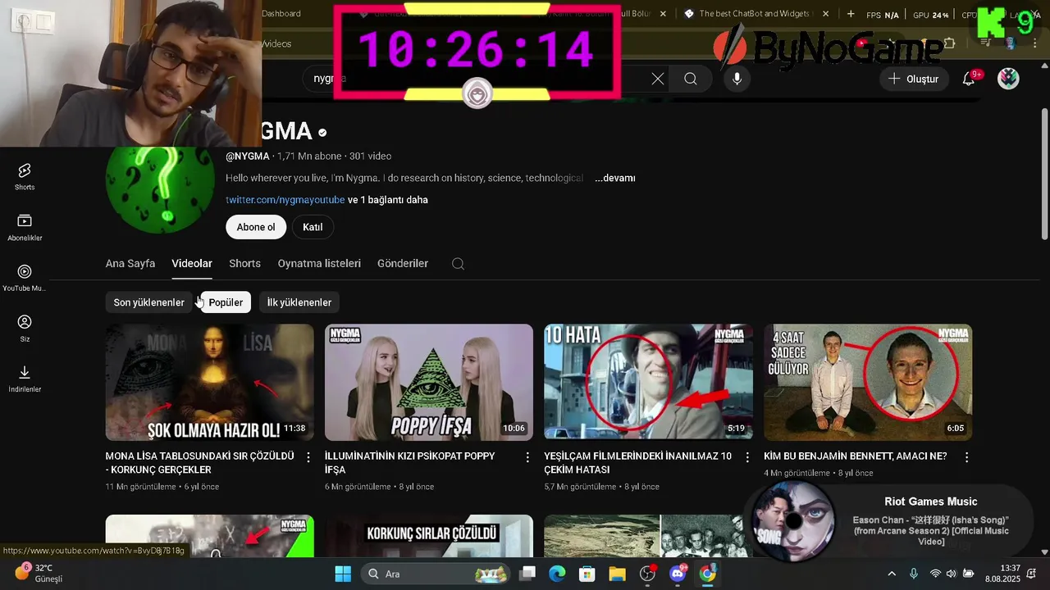
Task: Open İndirilenler in the sidebar
Action: click(x=25, y=379)
